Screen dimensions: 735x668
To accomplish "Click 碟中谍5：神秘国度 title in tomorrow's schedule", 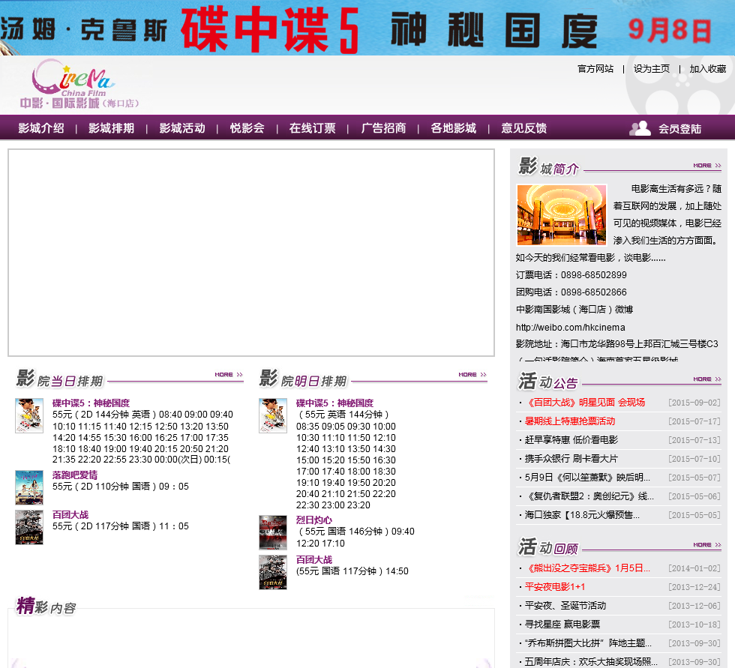I will point(334,403).
